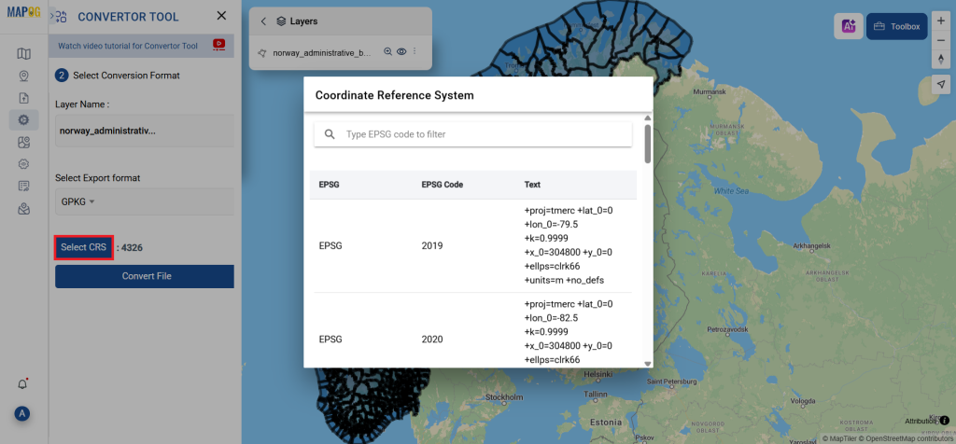Open the layer three-dot options menu

pyautogui.click(x=415, y=51)
